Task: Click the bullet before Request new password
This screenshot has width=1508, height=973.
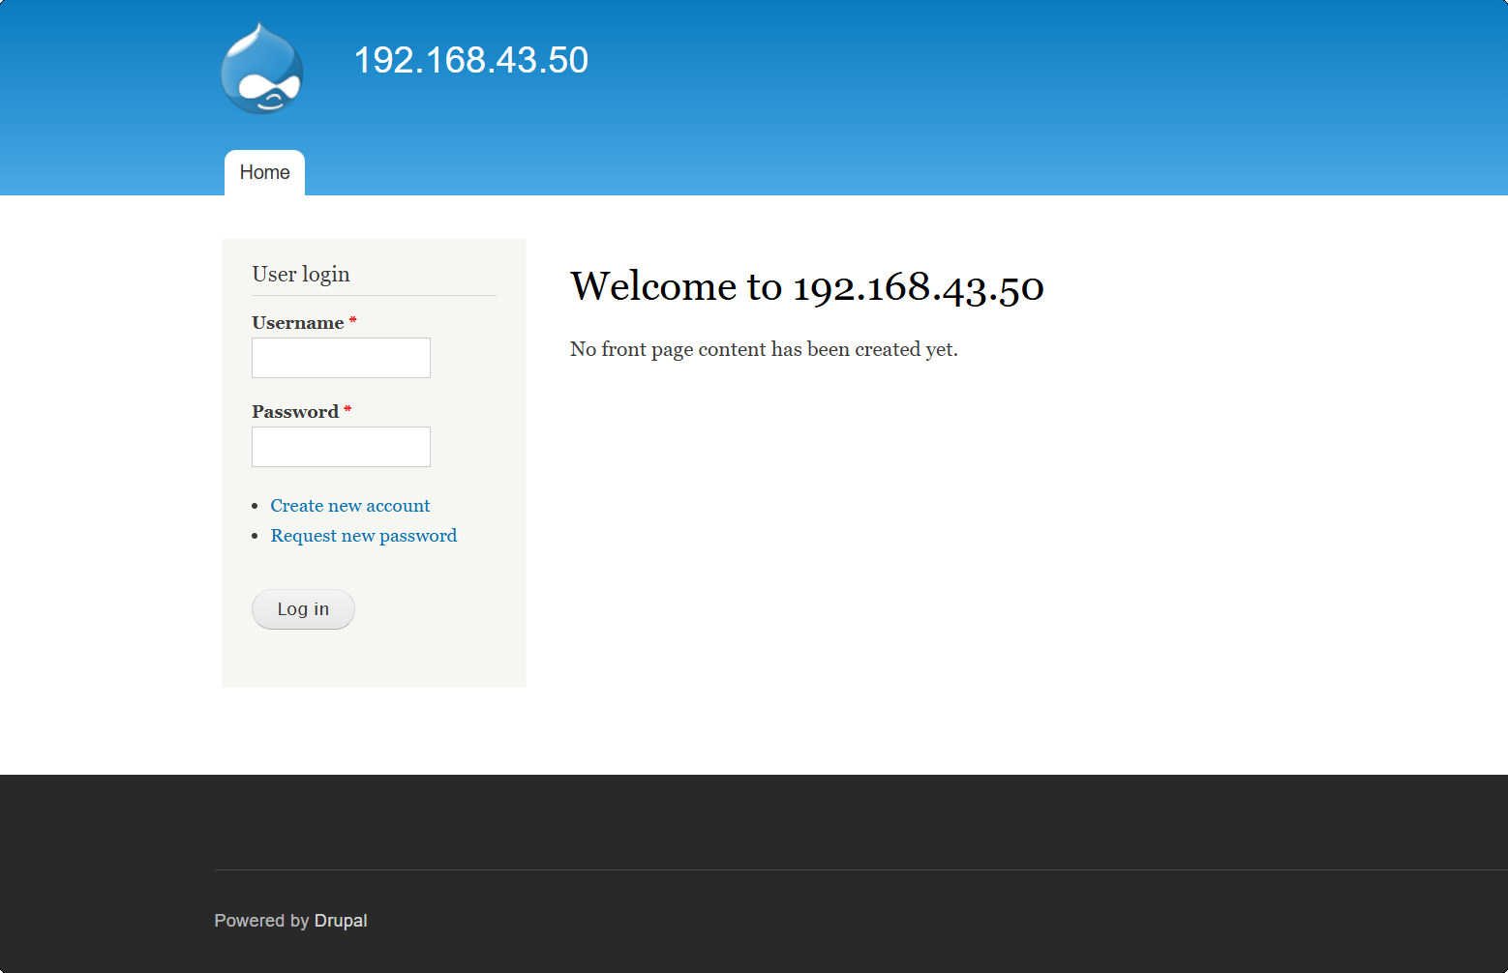Action: (255, 536)
